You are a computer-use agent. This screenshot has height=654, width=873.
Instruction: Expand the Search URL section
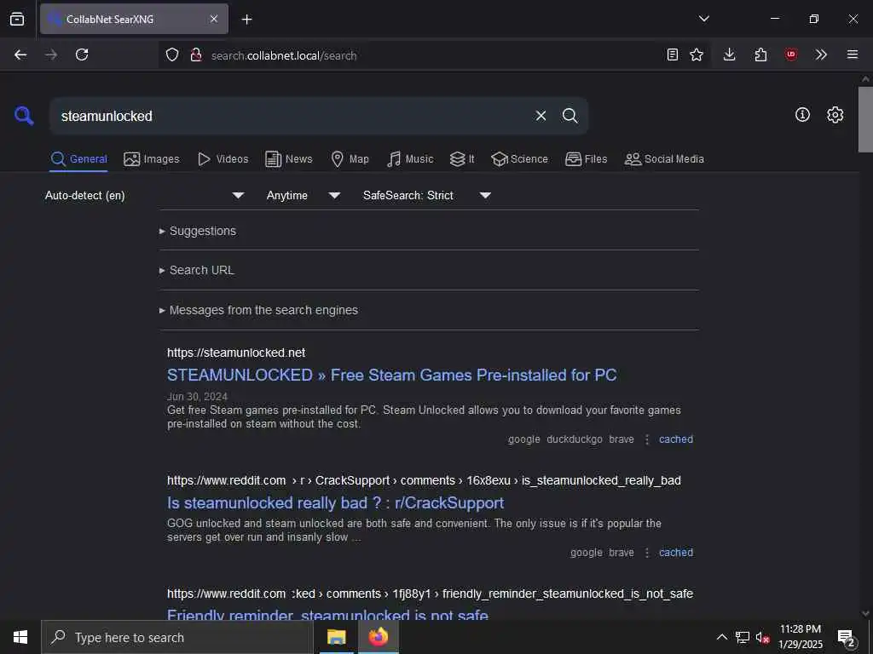pos(197,270)
